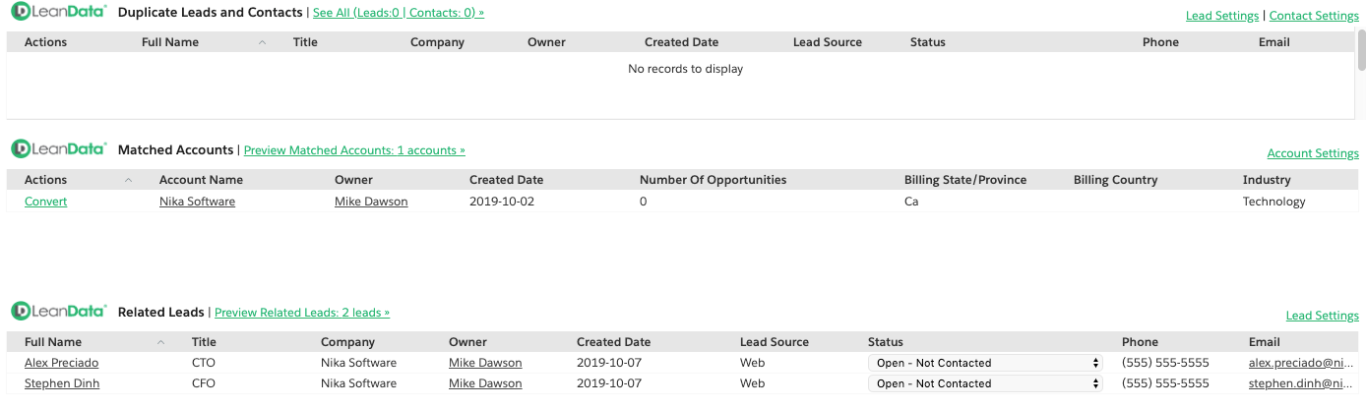Open Stephen Dinh email address link
The image size is (1366, 408).
1302,383
